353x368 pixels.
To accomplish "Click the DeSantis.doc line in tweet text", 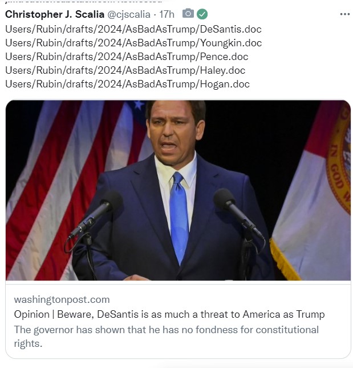I will click(133, 29).
